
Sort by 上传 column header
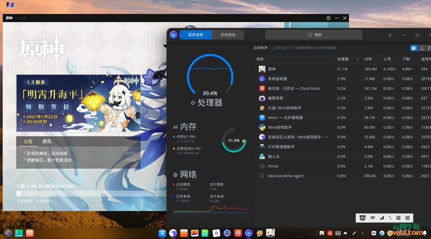point(387,59)
